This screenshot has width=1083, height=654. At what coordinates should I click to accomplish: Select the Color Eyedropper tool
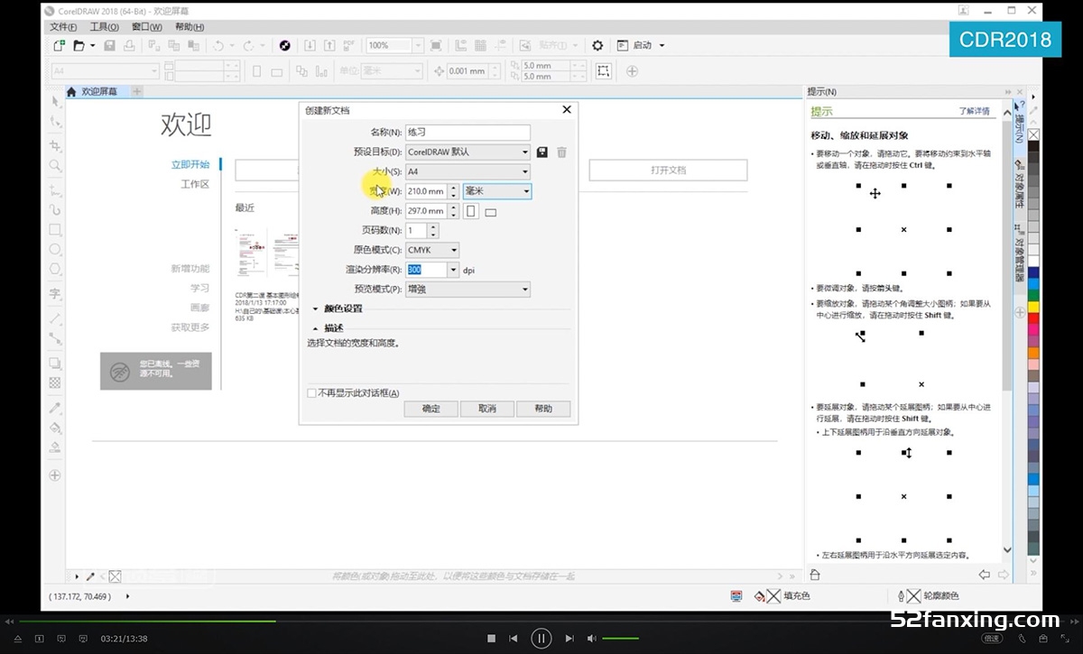click(x=55, y=408)
